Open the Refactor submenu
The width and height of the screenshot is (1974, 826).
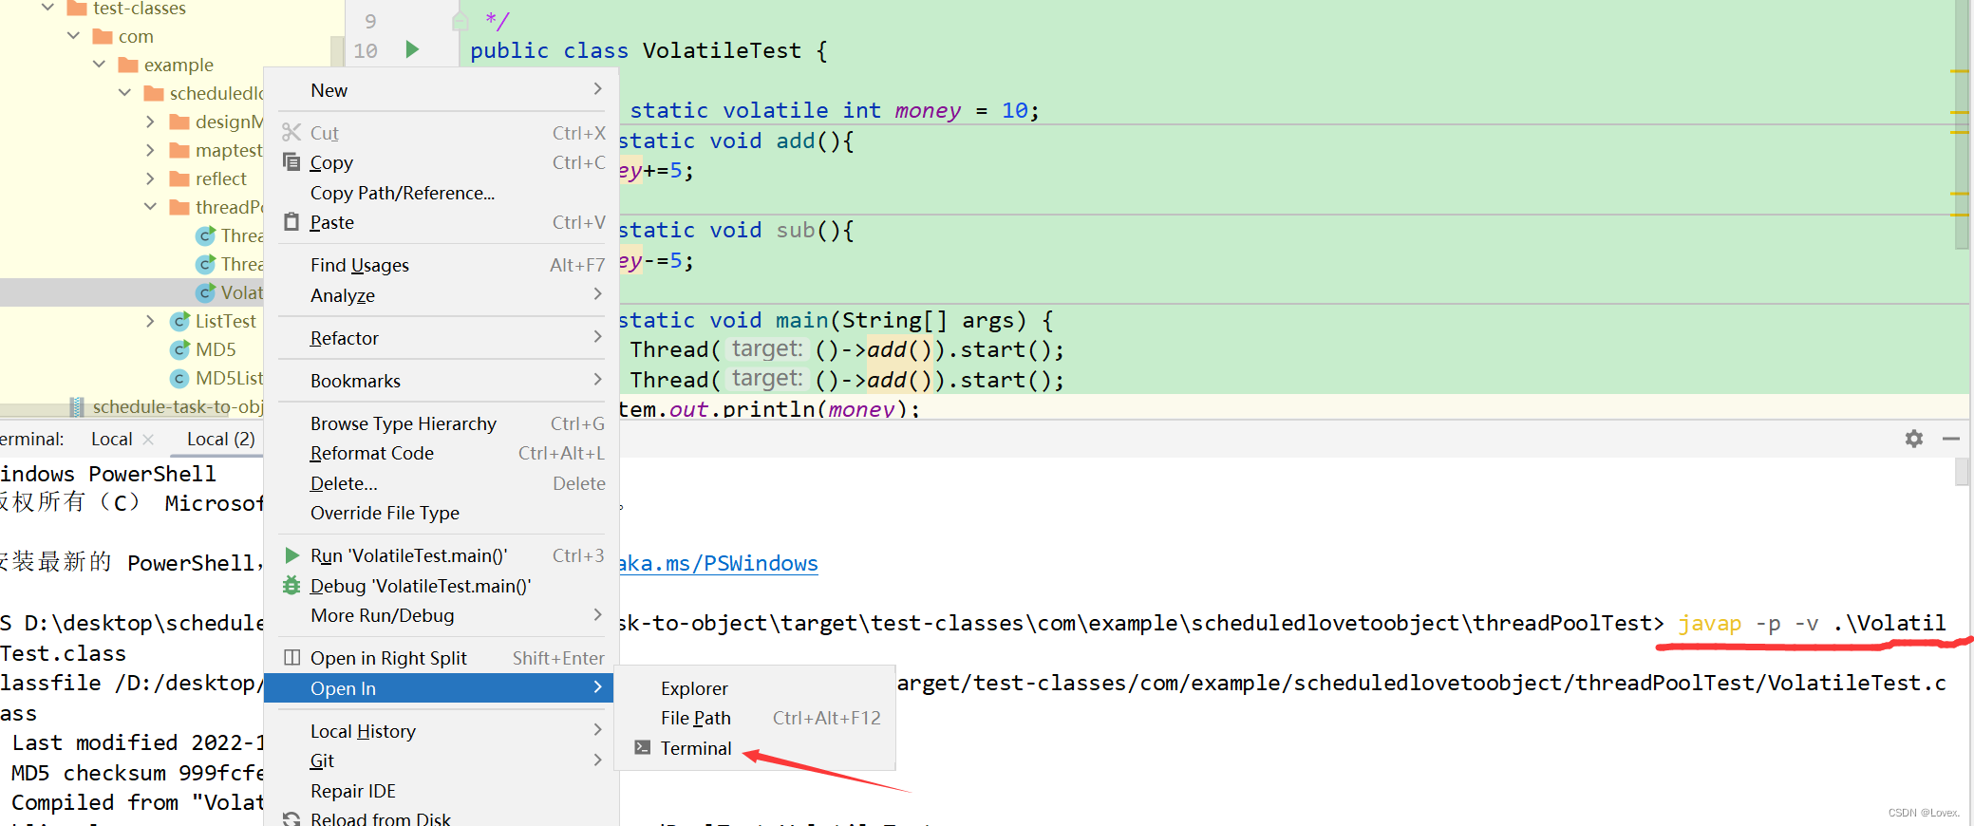tap(442, 338)
